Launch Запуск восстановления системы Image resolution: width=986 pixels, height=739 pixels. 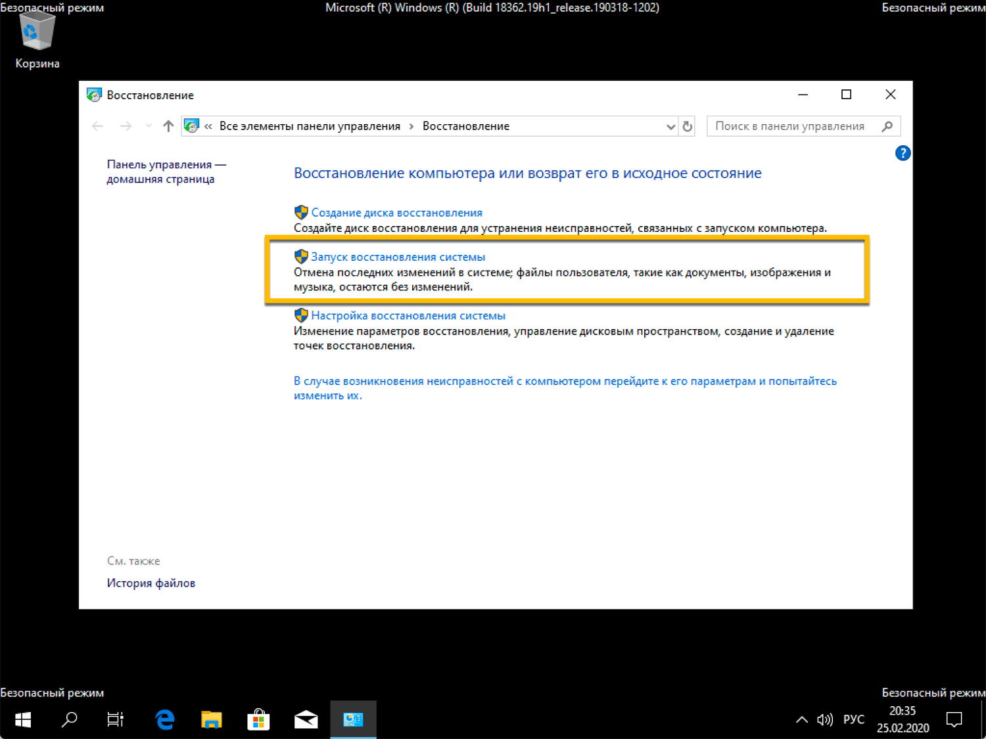click(x=398, y=257)
